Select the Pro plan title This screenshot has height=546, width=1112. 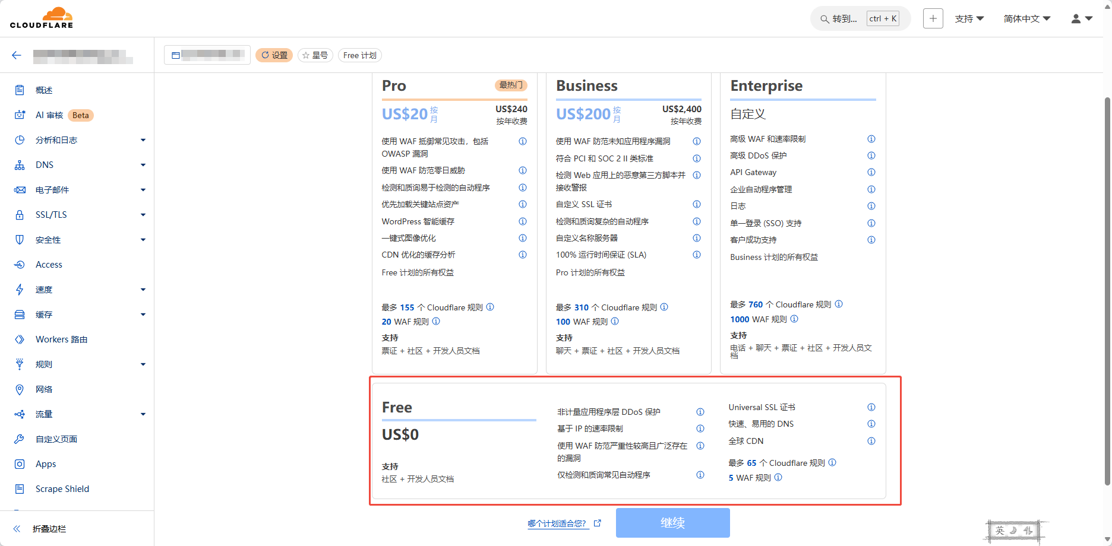(x=394, y=86)
